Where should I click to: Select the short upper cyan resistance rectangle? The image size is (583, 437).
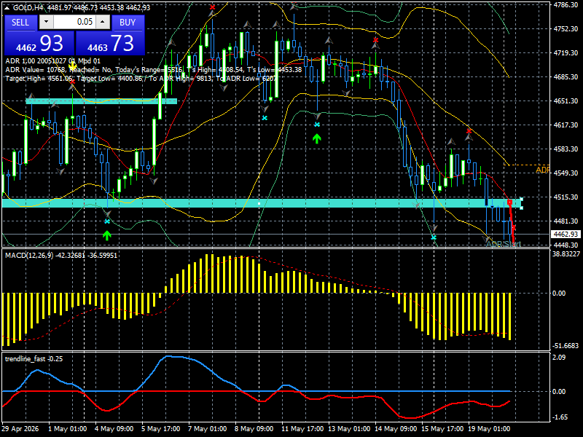click(x=101, y=101)
